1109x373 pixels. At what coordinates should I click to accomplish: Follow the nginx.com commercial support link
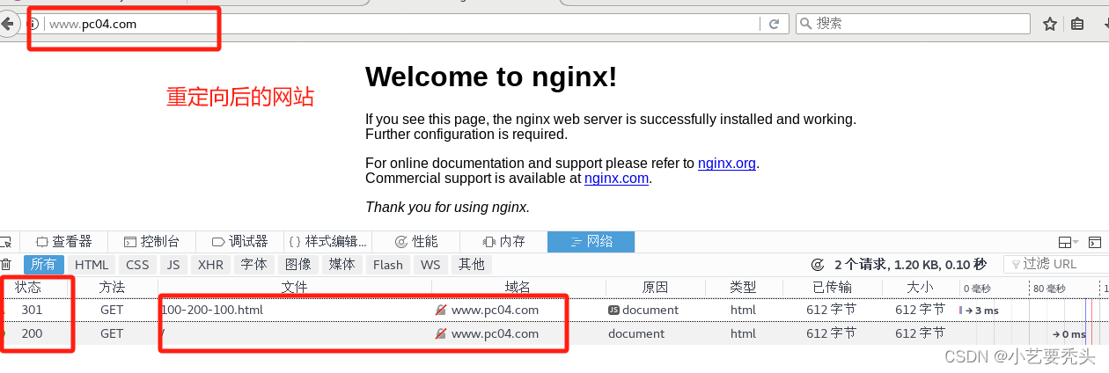(616, 178)
